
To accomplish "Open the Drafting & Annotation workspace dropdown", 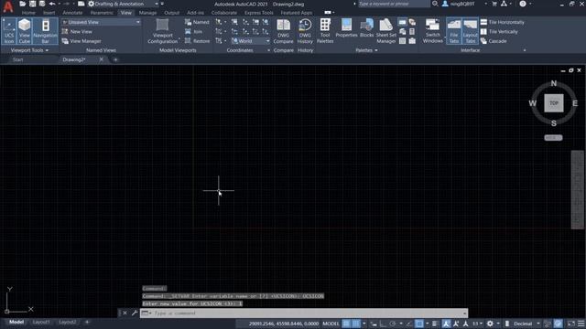I will point(124,4).
